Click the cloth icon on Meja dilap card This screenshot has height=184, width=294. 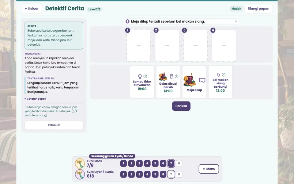coord(202,80)
